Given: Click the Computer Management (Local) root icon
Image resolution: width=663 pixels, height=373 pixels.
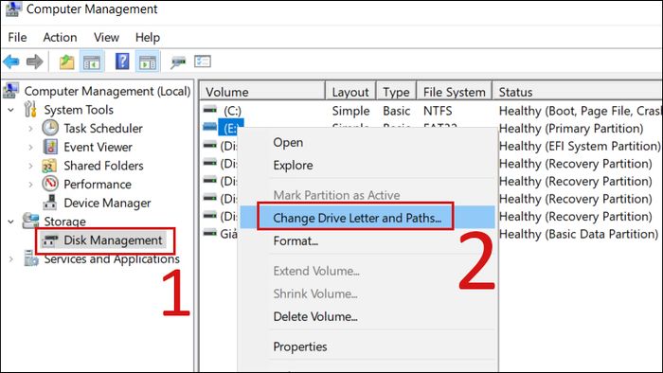Looking at the screenshot, I should click(x=10, y=90).
